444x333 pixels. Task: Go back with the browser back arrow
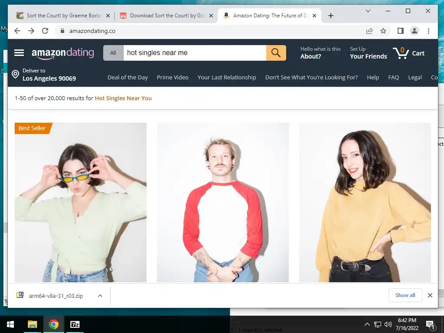(x=17, y=31)
